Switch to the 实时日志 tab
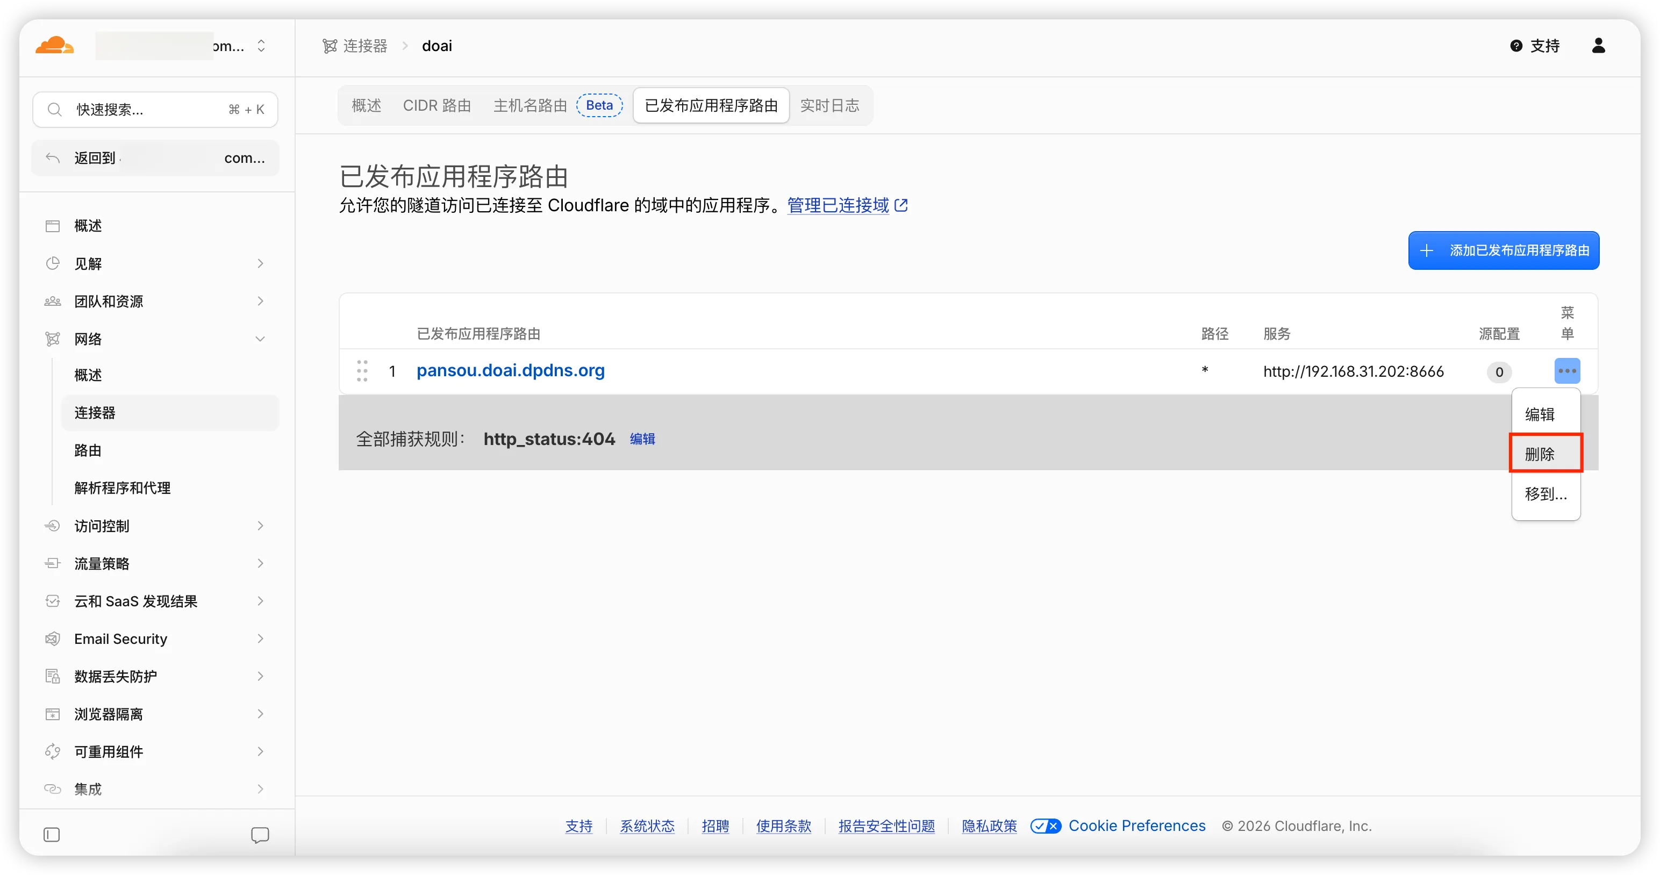 point(829,105)
